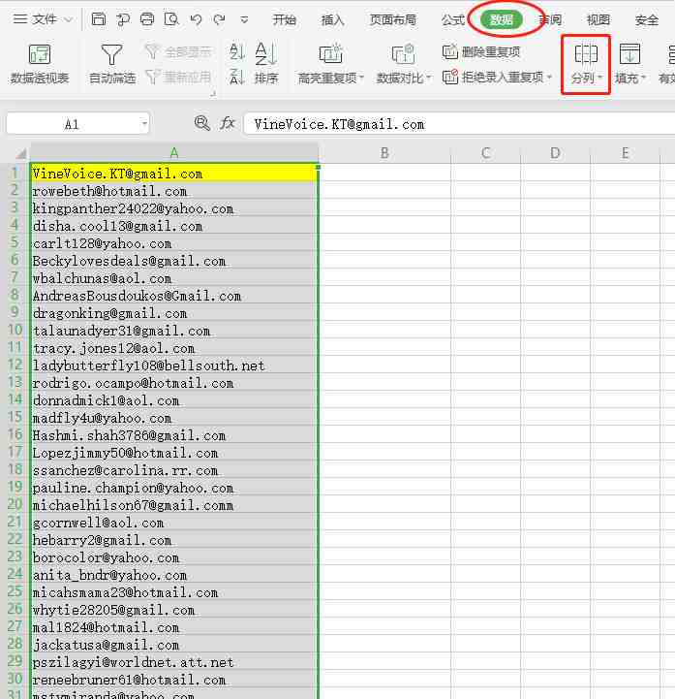Click cell Hashmi.shah3786@gmail.com

click(174, 435)
